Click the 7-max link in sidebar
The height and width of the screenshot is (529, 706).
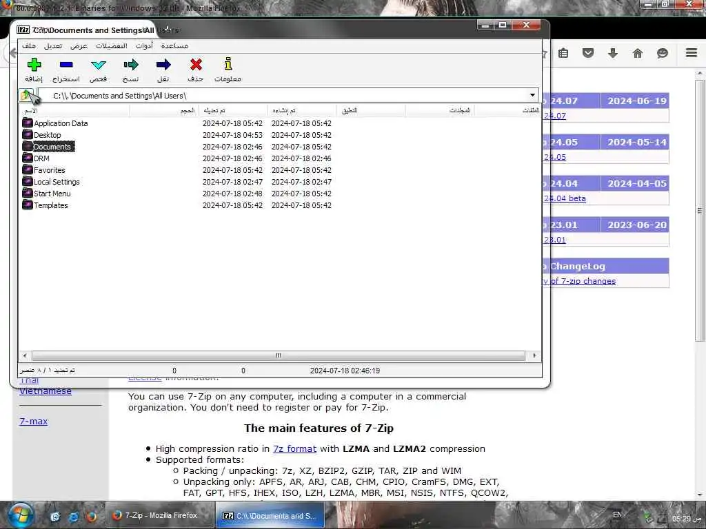(33, 421)
